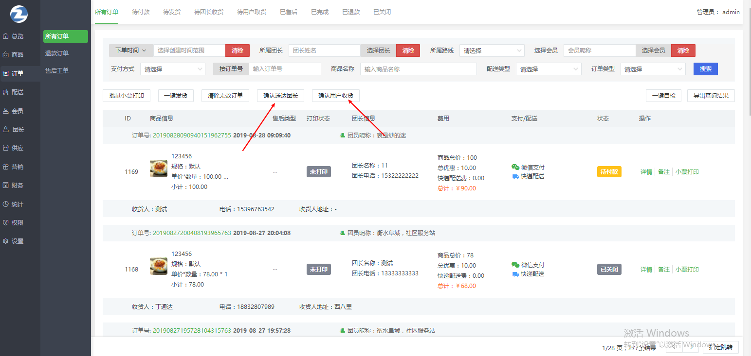
Task: Expand the 下单时间 dropdown
Action: pos(131,51)
